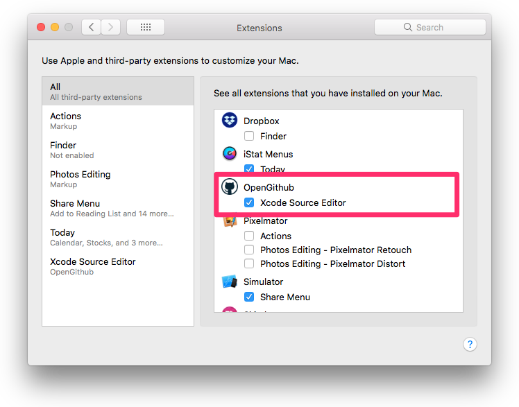Click the Search field

coord(430,27)
